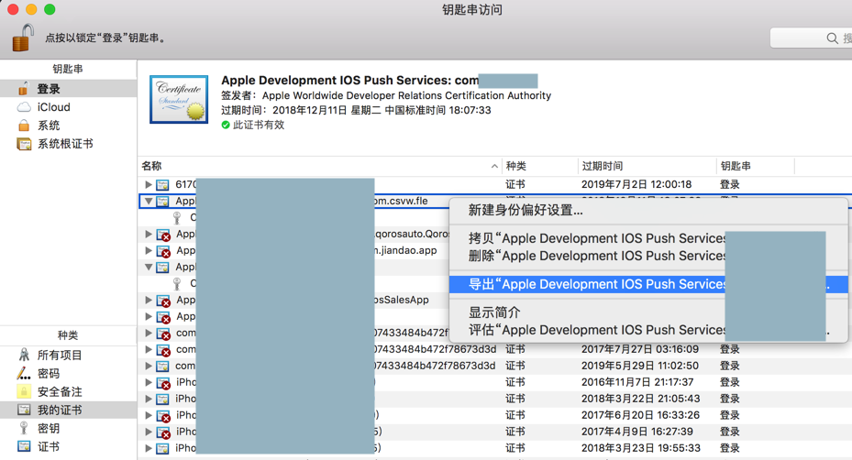852x460 pixels.
Task: Expand the first certificate row starting 6170
Action: pos(149,184)
